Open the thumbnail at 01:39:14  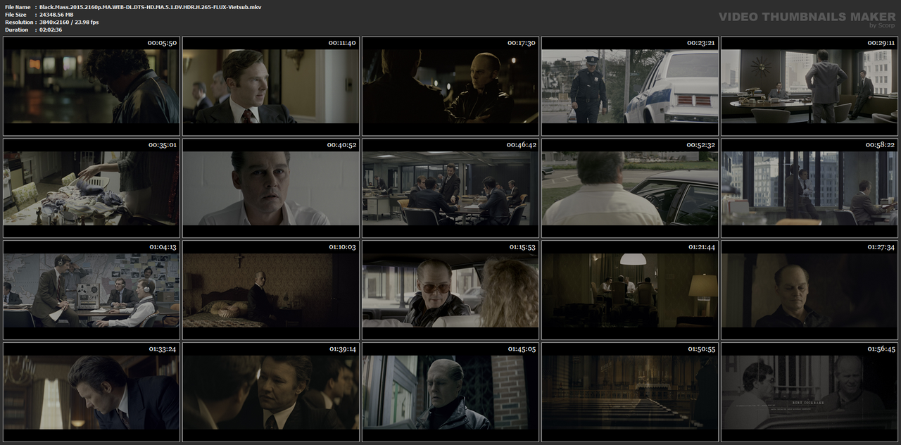coord(271,391)
